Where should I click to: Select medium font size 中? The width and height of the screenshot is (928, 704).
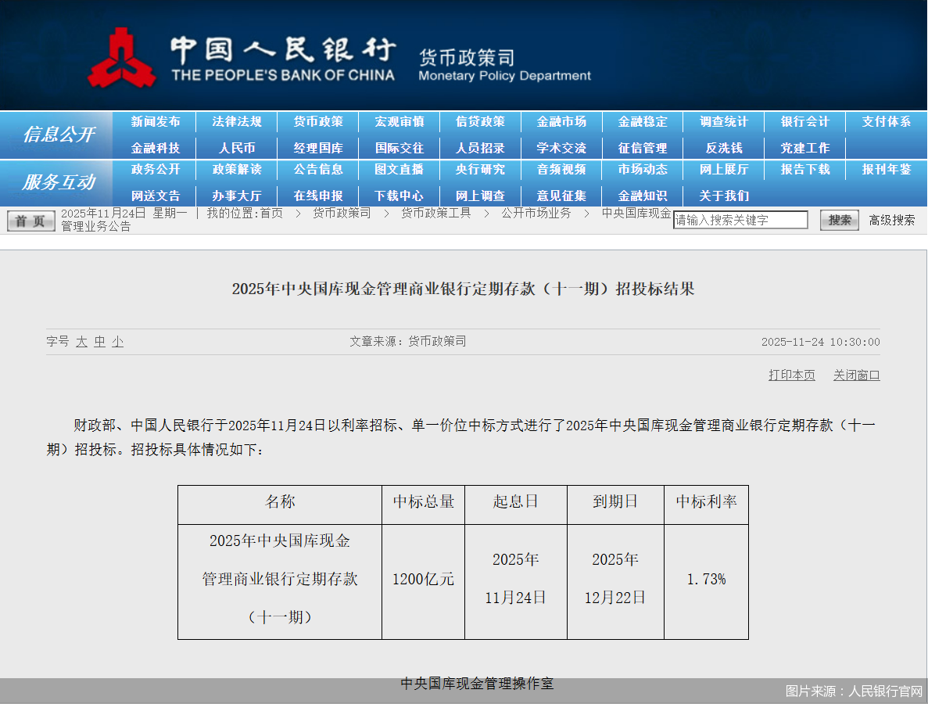click(x=99, y=342)
